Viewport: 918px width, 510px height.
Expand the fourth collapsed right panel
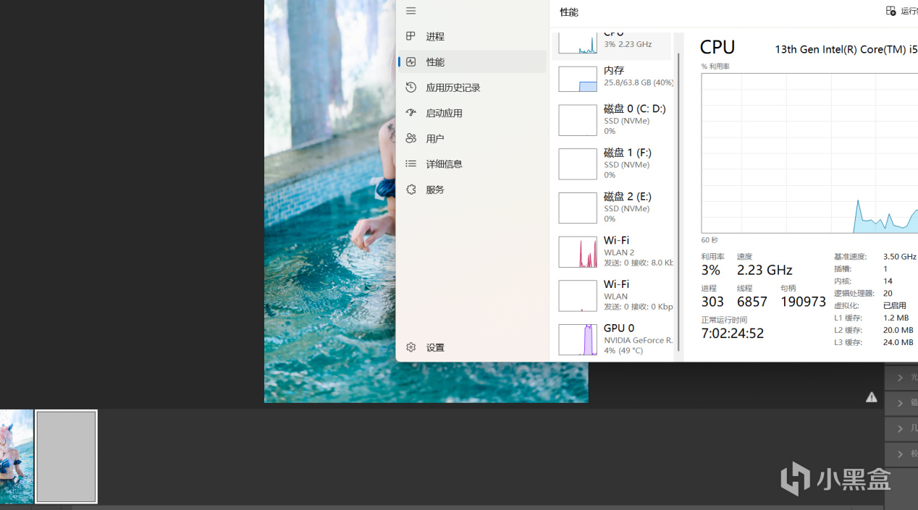pyautogui.click(x=901, y=454)
